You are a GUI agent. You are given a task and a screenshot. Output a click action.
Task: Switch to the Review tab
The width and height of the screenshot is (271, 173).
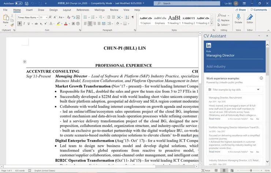[x=114, y=10]
